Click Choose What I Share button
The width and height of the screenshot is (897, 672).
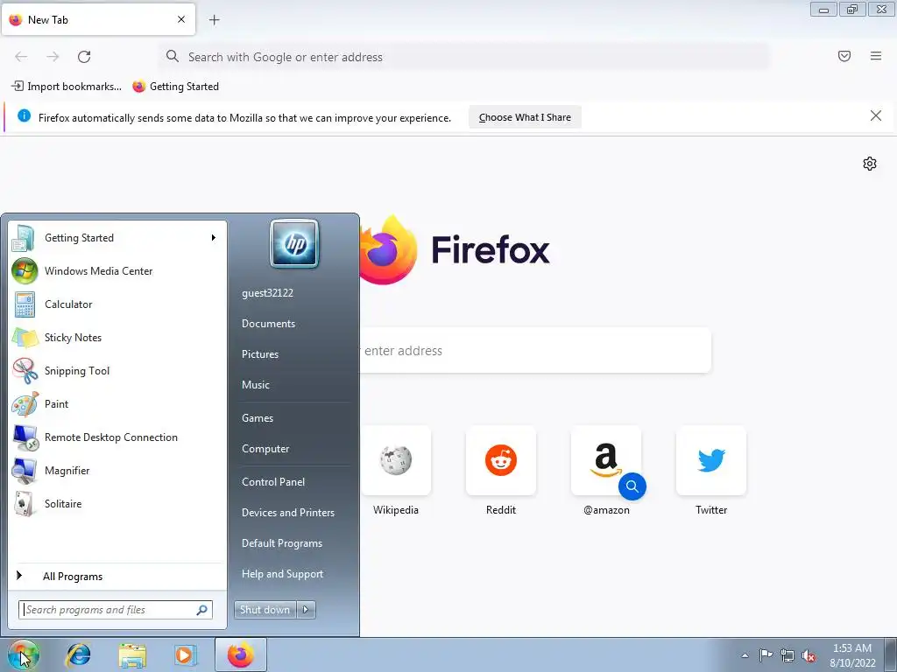pos(525,117)
